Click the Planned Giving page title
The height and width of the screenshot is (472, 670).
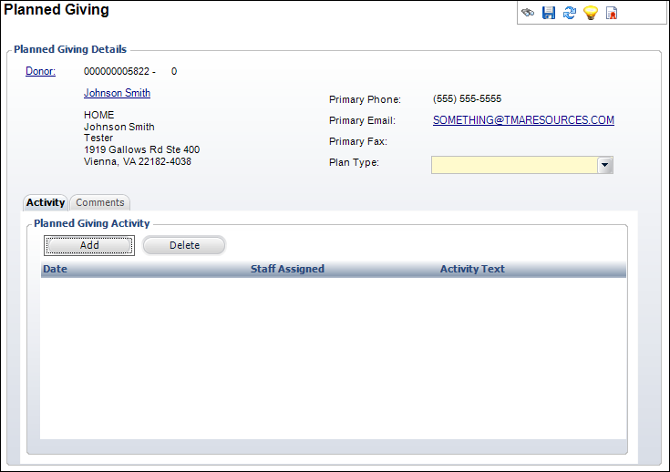(x=57, y=9)
